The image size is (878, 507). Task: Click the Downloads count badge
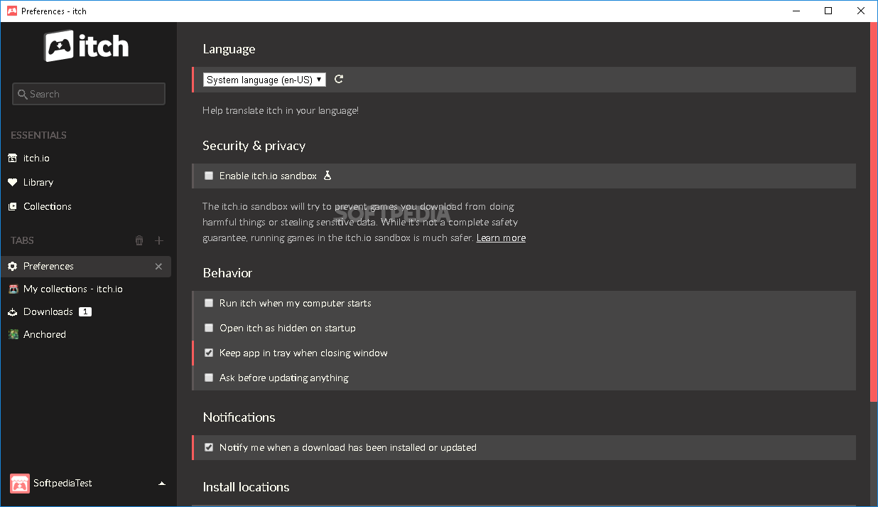(85, 311)
